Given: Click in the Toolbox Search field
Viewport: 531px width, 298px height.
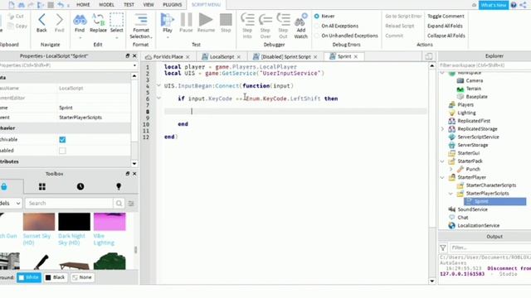Looking at the screenshot, I should click(69, 203).
